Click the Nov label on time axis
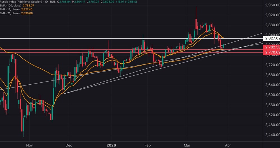This screenshot has height=148, width=280. click(x=29, y=145)
